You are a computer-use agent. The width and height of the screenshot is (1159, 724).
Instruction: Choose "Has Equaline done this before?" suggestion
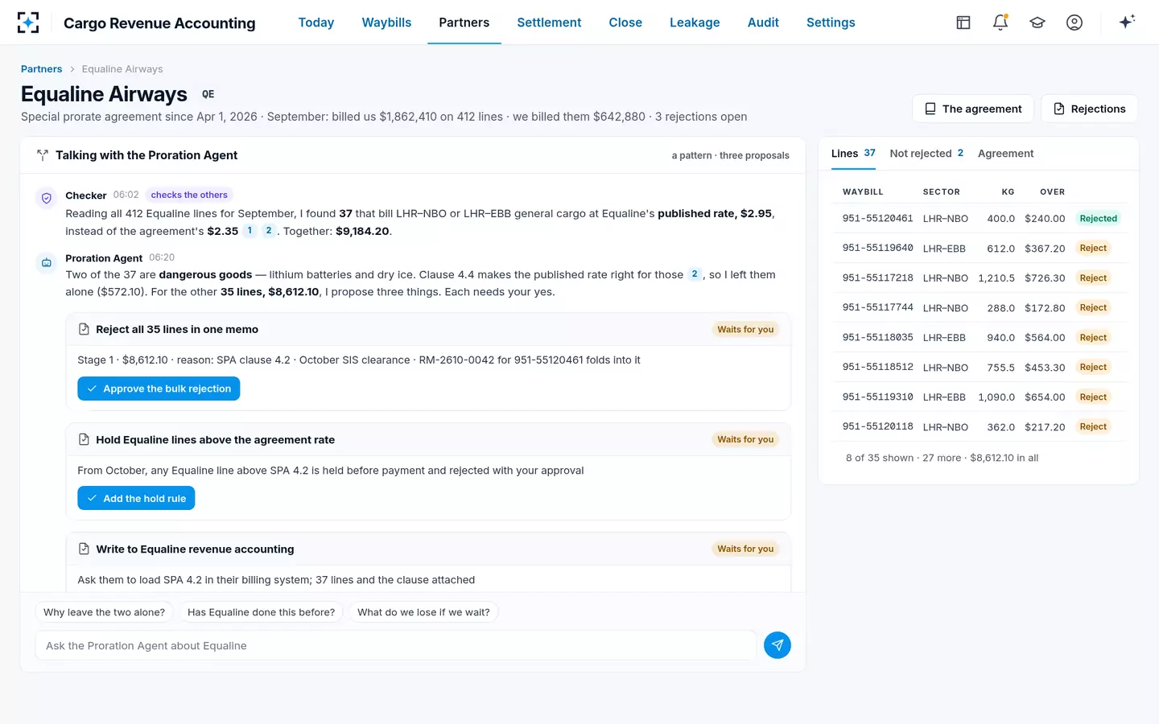pyautogui.click(x=261, y=612)
